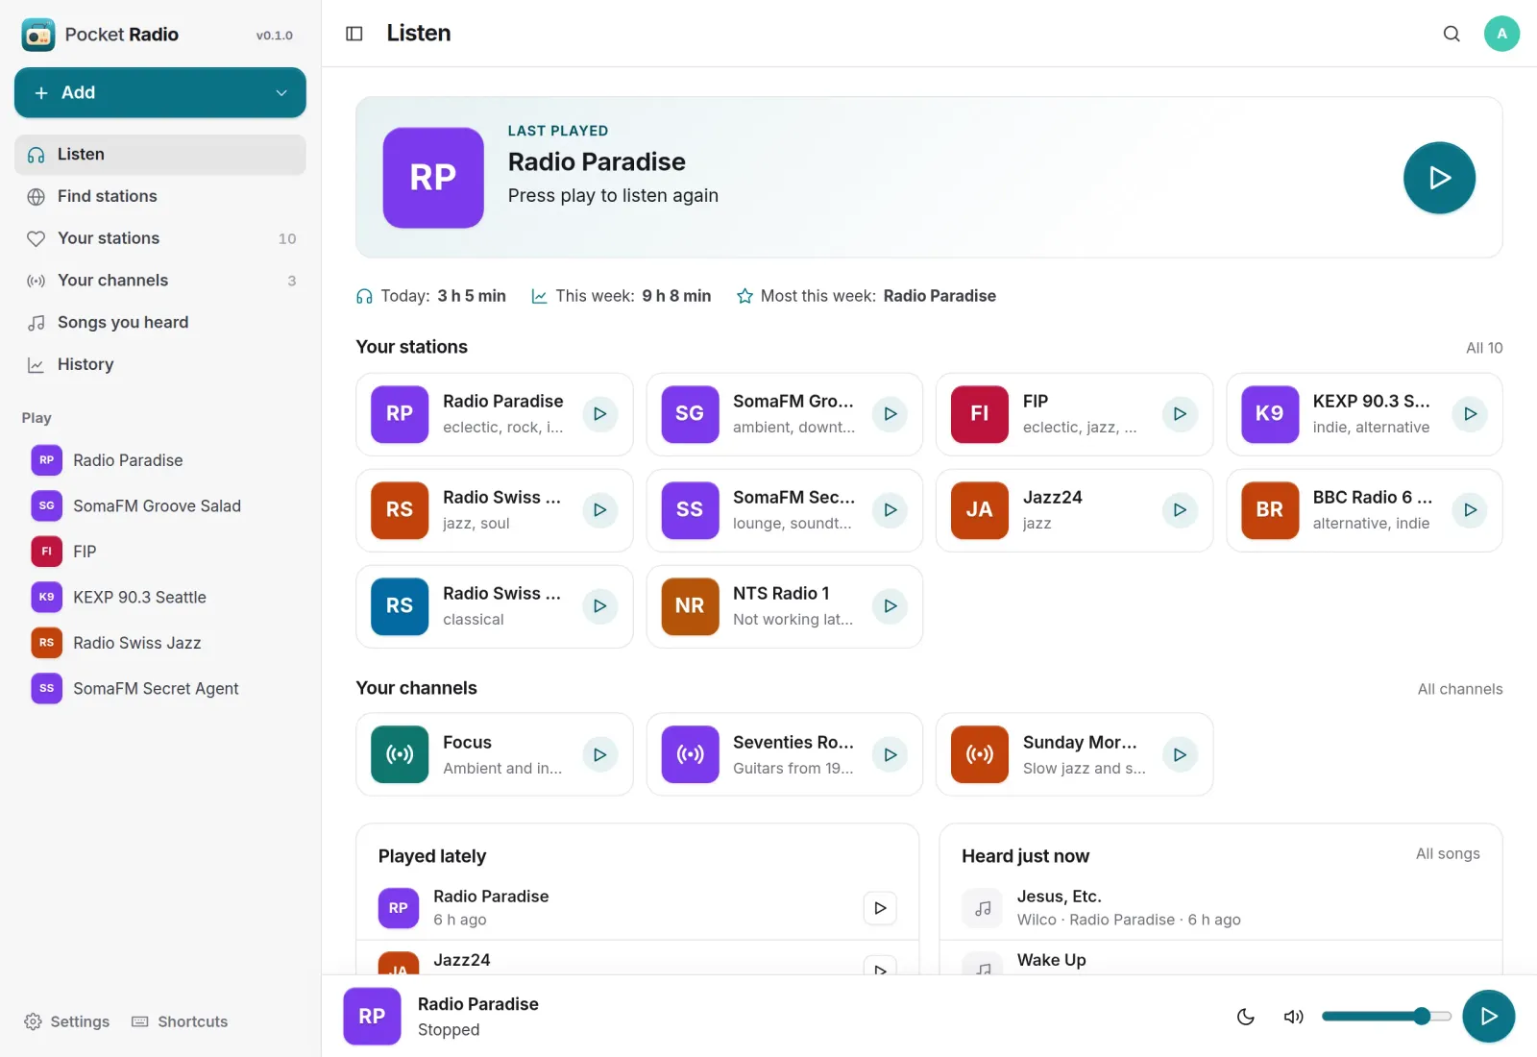Play the SomaFM Secret Agent station card
1537x1057 pixels.
click(x=890, y=510)
